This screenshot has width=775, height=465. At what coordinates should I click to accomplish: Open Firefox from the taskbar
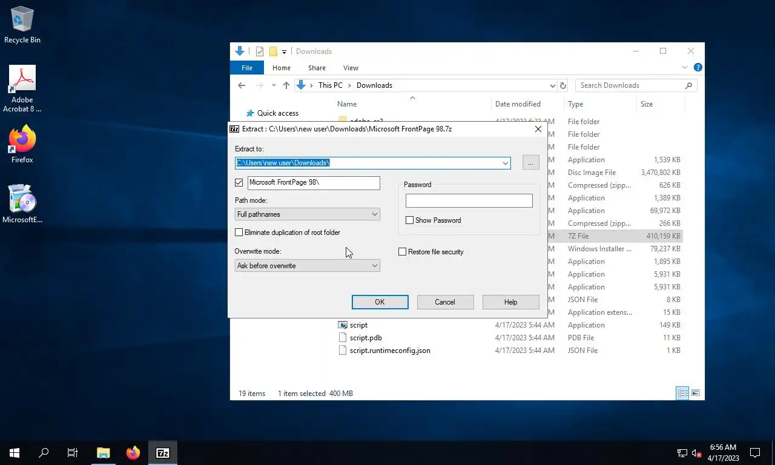[x=133, y=452]
